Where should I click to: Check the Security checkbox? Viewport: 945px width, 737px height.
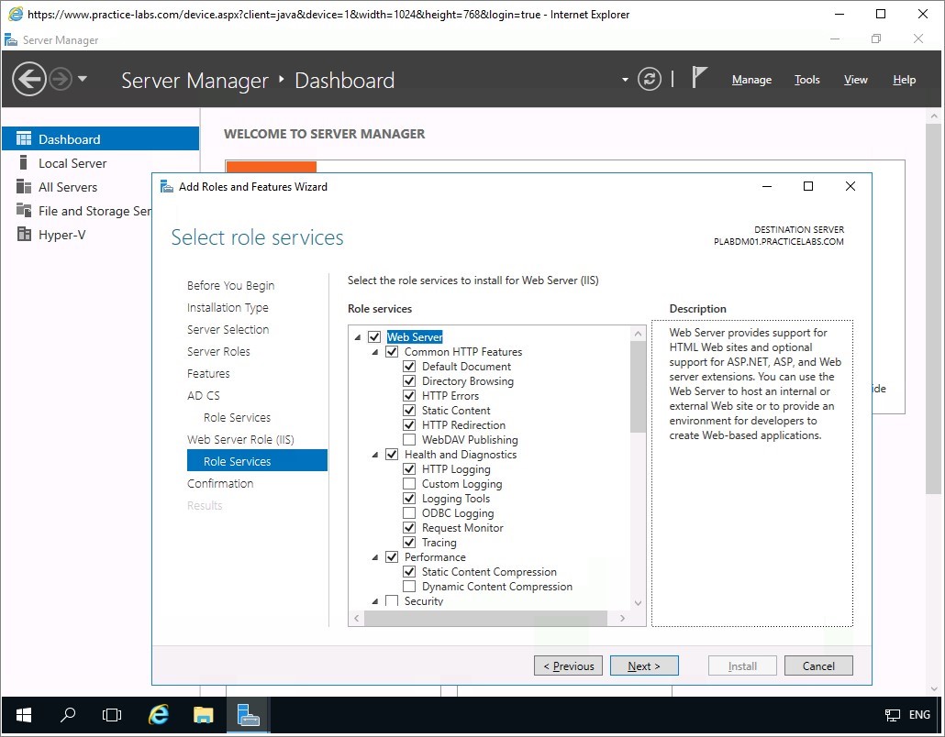tap(392, 601)
